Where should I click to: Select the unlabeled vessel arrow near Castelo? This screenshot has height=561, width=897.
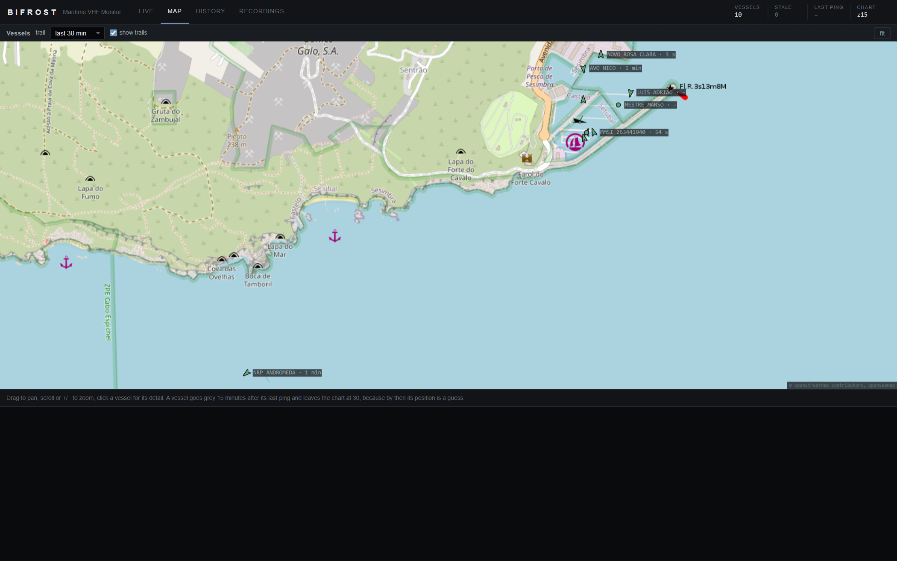583,100
